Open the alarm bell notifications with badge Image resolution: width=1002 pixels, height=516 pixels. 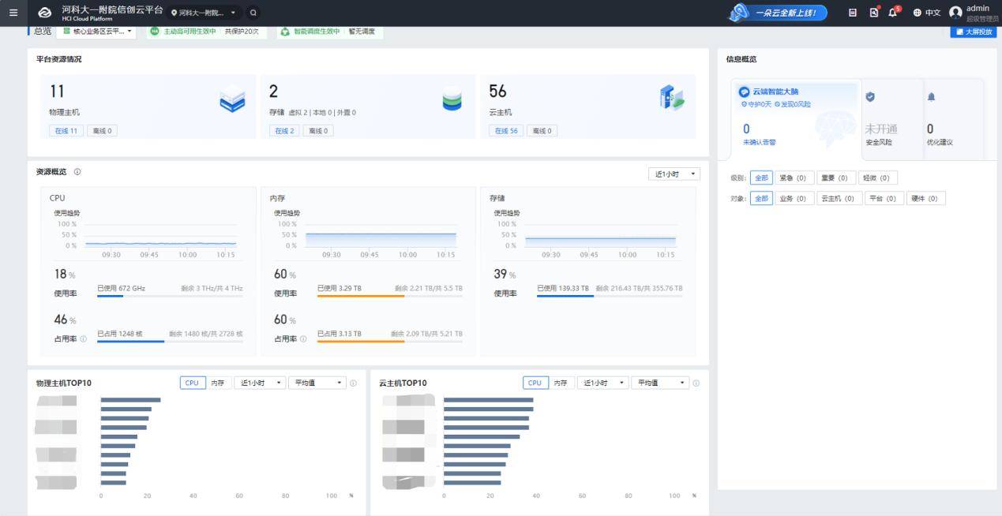tap(894, 13)
